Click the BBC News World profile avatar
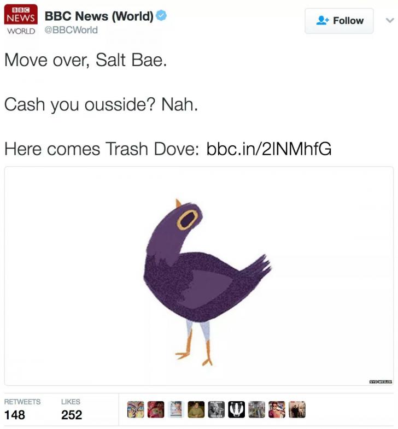This screenshot has width=398, height=429. (21, 20)
